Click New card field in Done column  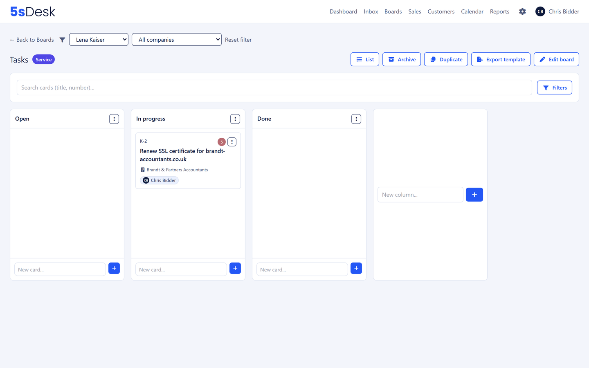[302, 269]
